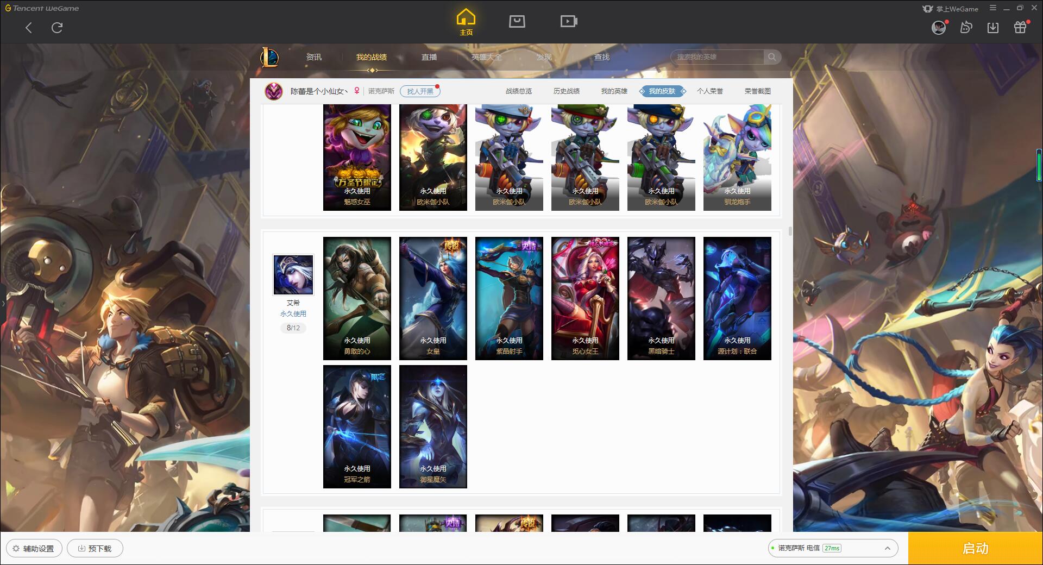The image size is (1043, 565).
Task: Click the 诺克萨斯 server name in profile bar
Action: click(x=381, y=91)
